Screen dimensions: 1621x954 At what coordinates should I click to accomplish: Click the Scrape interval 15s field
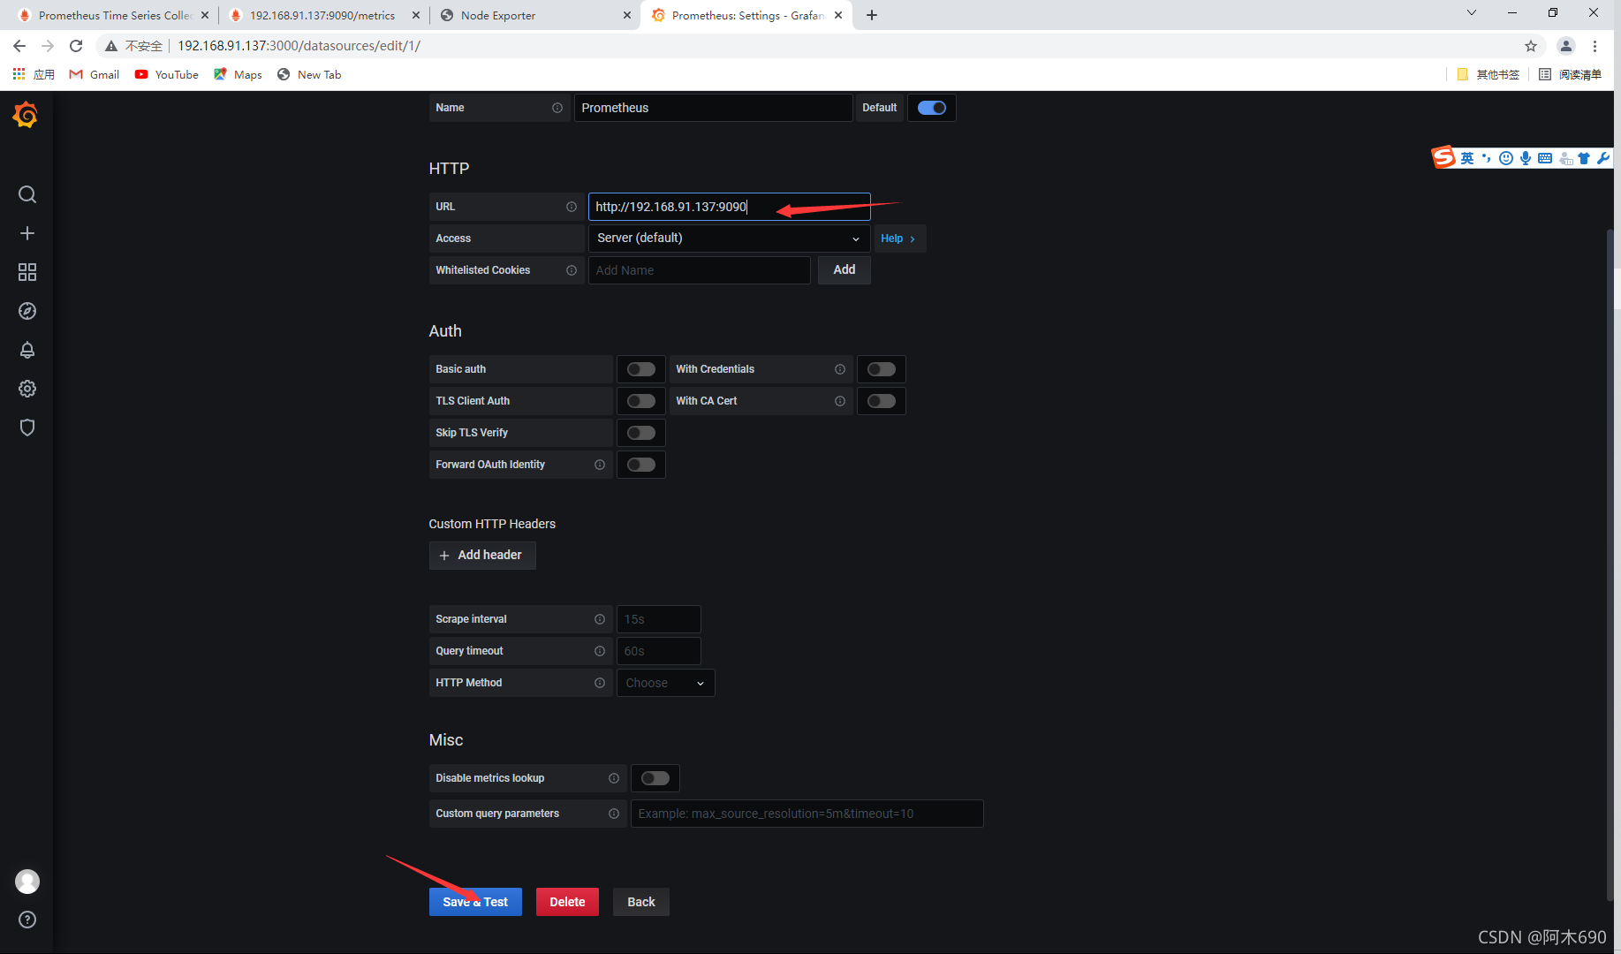pyautogui.click(x=659, y=619)
